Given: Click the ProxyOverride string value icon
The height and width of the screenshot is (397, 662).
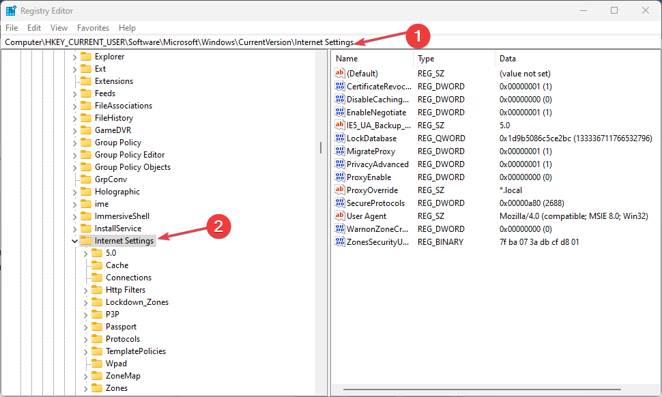Looking at the screenshot, I should 340,190.
